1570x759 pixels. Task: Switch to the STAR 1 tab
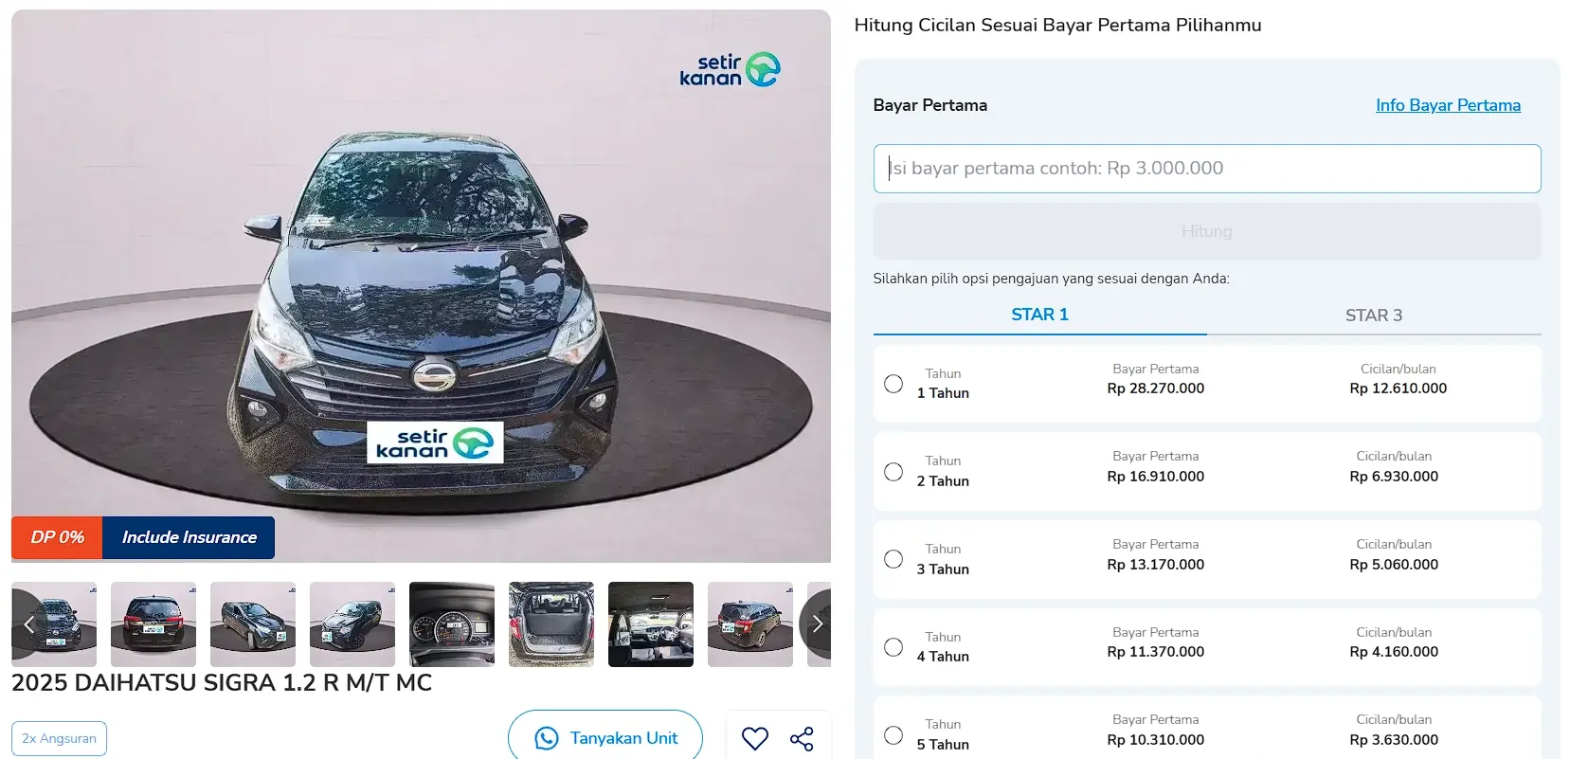1039,315
